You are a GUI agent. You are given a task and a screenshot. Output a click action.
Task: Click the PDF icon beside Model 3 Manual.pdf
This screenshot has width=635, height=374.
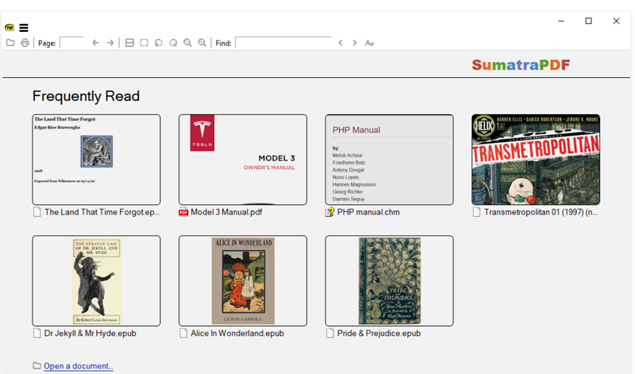coord(183,212)
